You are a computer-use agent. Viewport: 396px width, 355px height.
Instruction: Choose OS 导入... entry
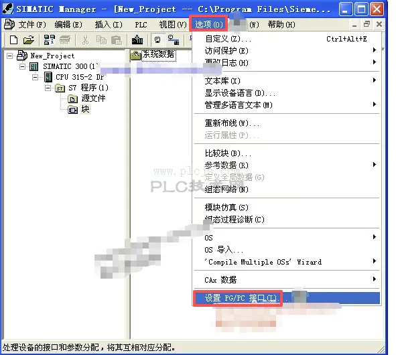click(287, 249)
